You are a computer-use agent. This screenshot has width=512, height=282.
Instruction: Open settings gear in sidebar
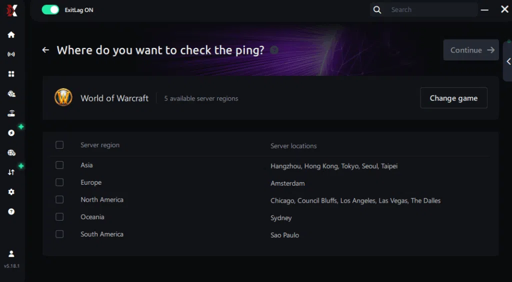pyautogui.click(x=11, y=192)
